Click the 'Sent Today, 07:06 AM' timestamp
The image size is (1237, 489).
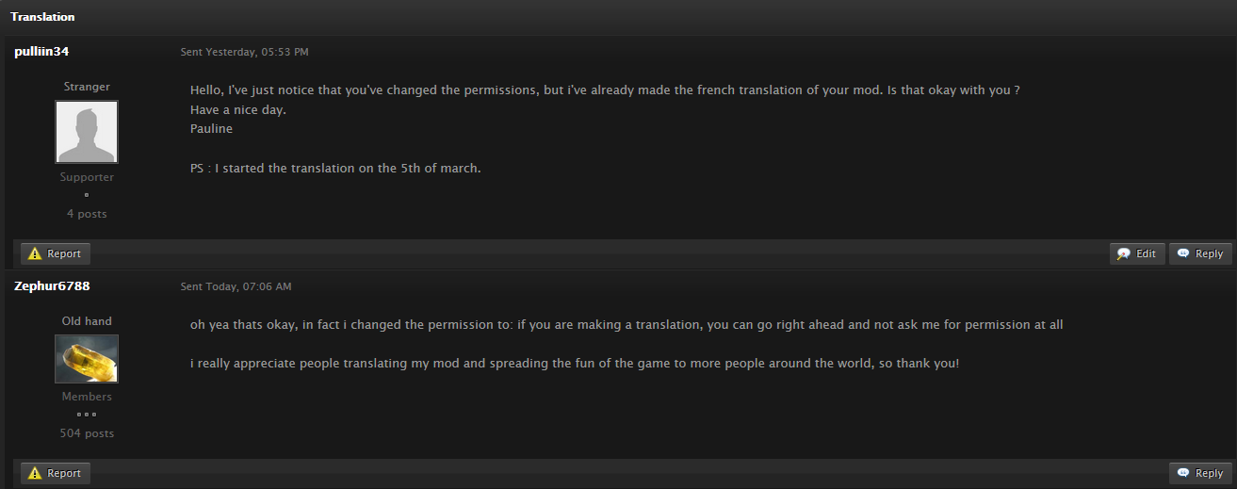click(236, 286)
